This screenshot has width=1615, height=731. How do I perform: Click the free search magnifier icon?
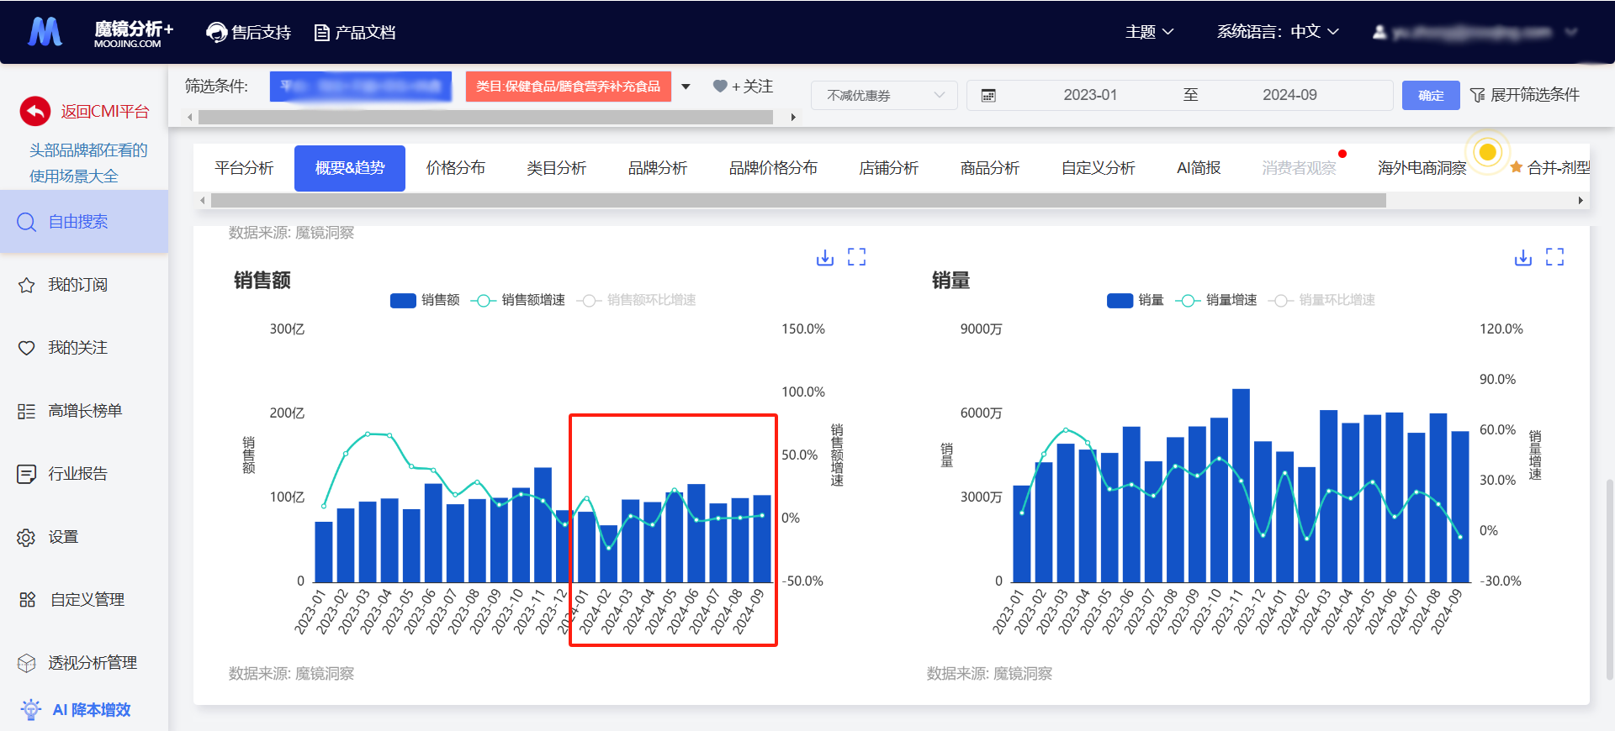click(x=27, y=222)
